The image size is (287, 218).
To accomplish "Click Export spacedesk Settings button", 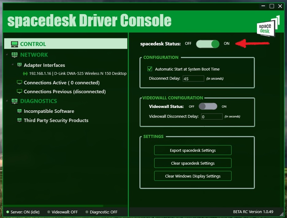I will 193,150.
